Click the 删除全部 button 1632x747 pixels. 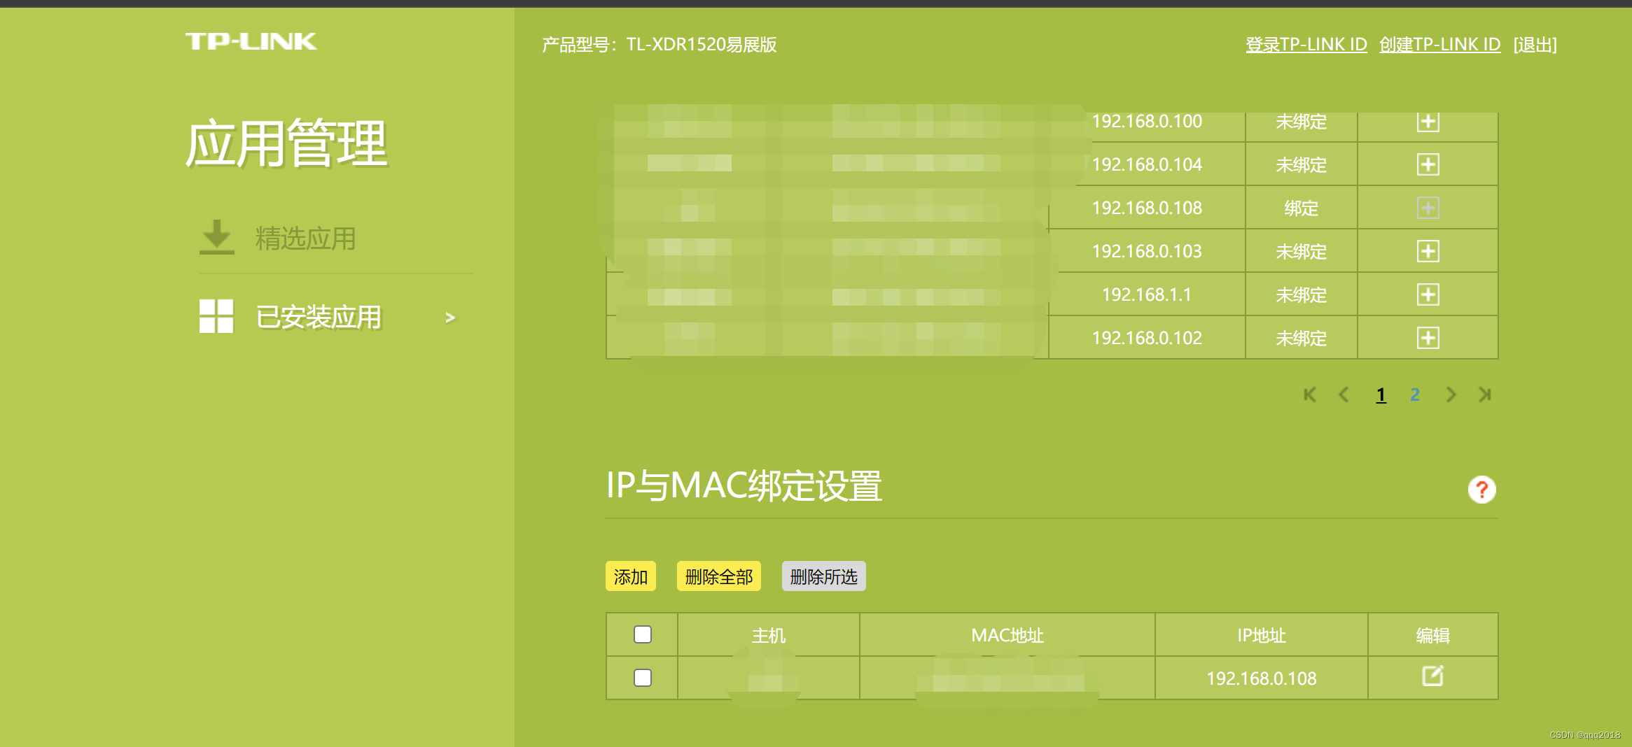pos(719,576)
